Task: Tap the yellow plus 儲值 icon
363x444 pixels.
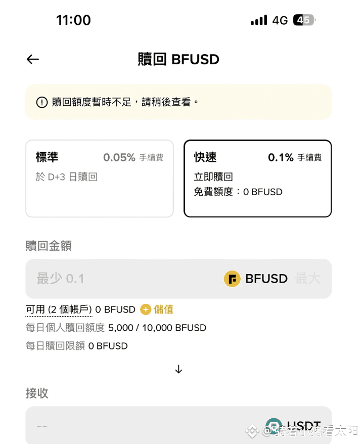Action: [x=146, y=309]
